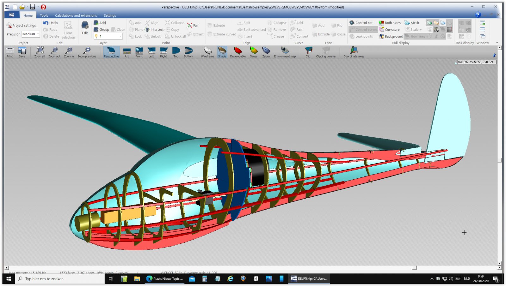Open Project settings
Viewport: 506px width, 286px height.
21,25
